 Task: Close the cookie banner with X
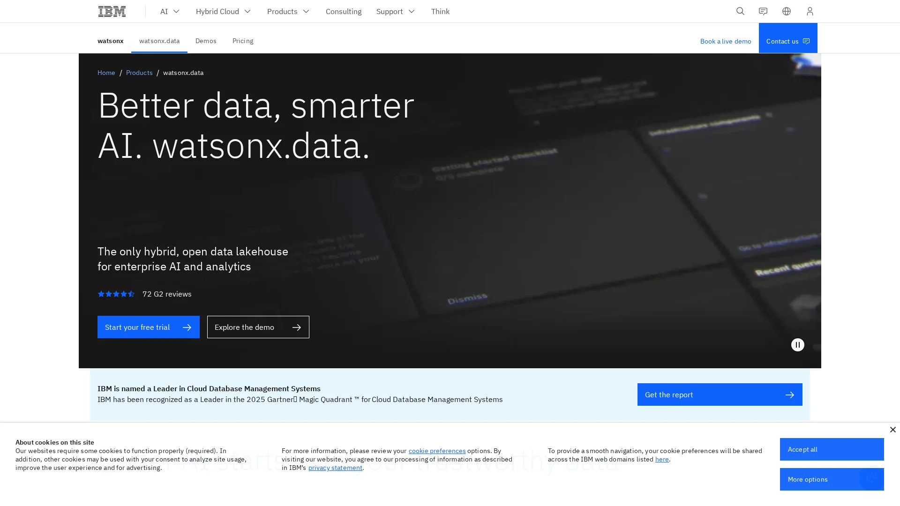coord(892,430)
